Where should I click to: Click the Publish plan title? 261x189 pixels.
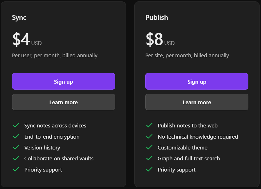pyautogui.click(x=156, y=17)
